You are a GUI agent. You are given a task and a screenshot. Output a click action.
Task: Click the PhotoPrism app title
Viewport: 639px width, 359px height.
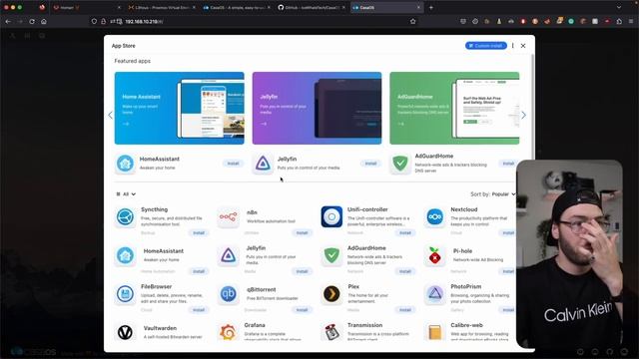(466, 286)
